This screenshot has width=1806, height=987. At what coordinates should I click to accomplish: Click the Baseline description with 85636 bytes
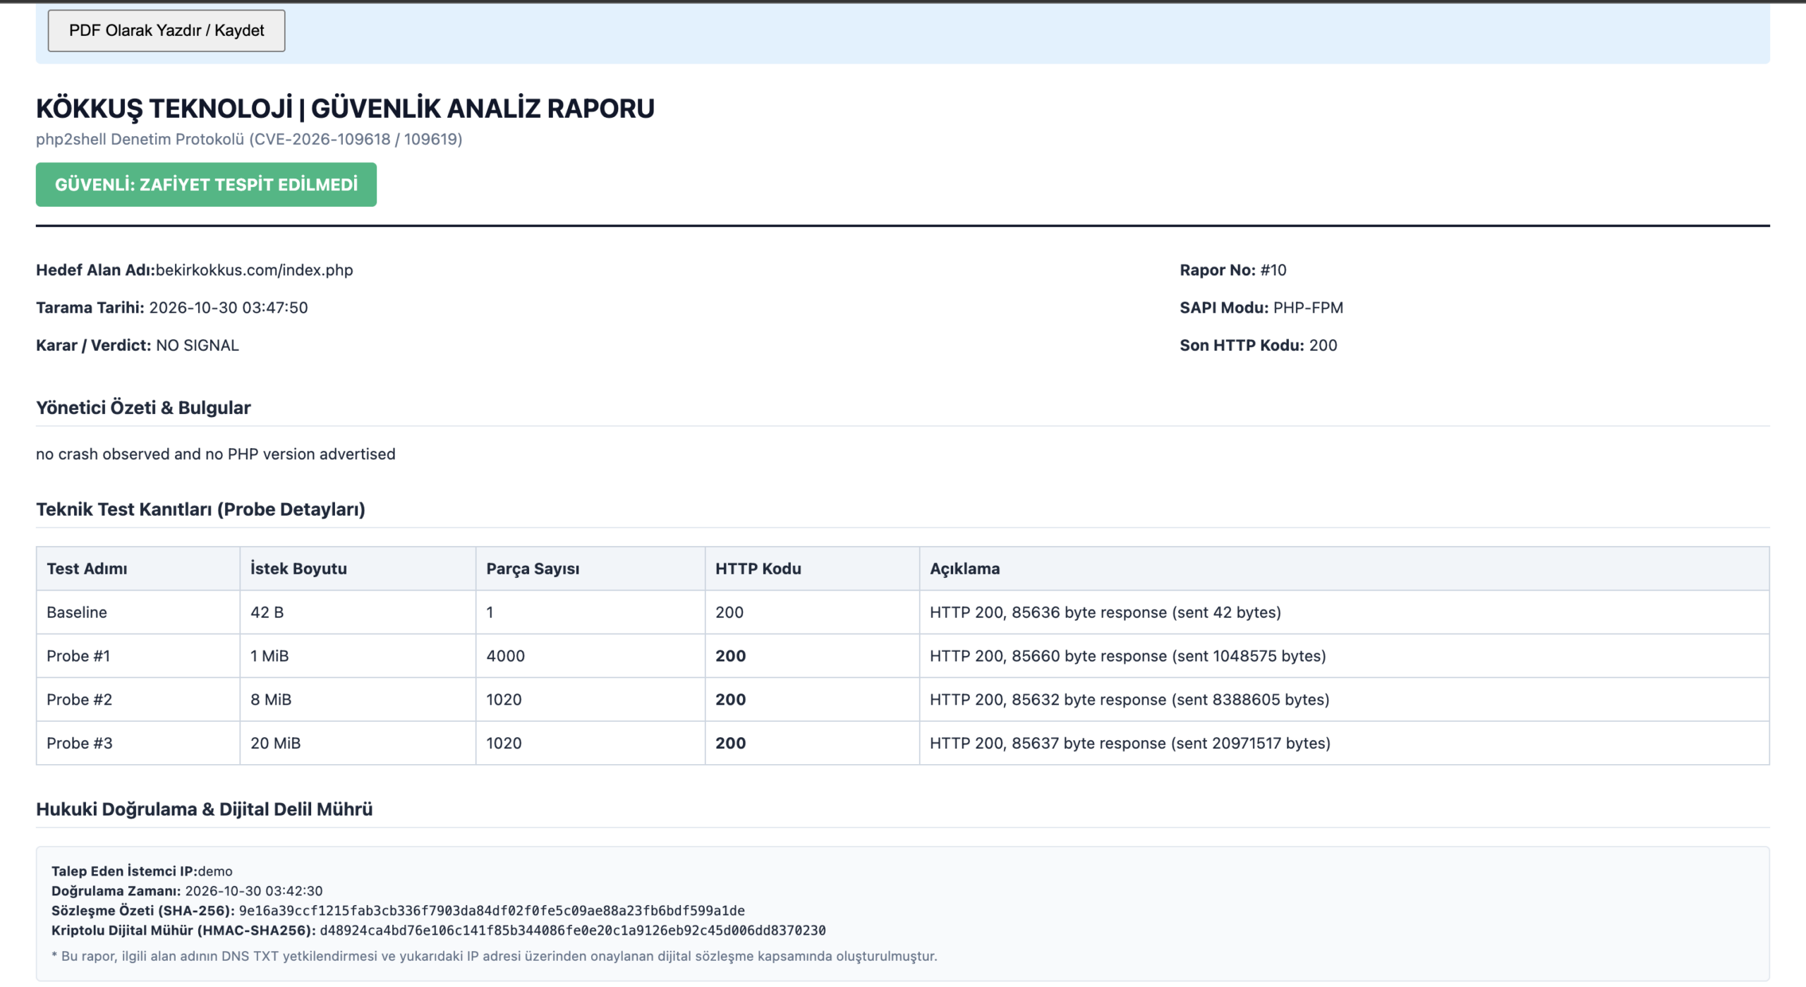1105,612
